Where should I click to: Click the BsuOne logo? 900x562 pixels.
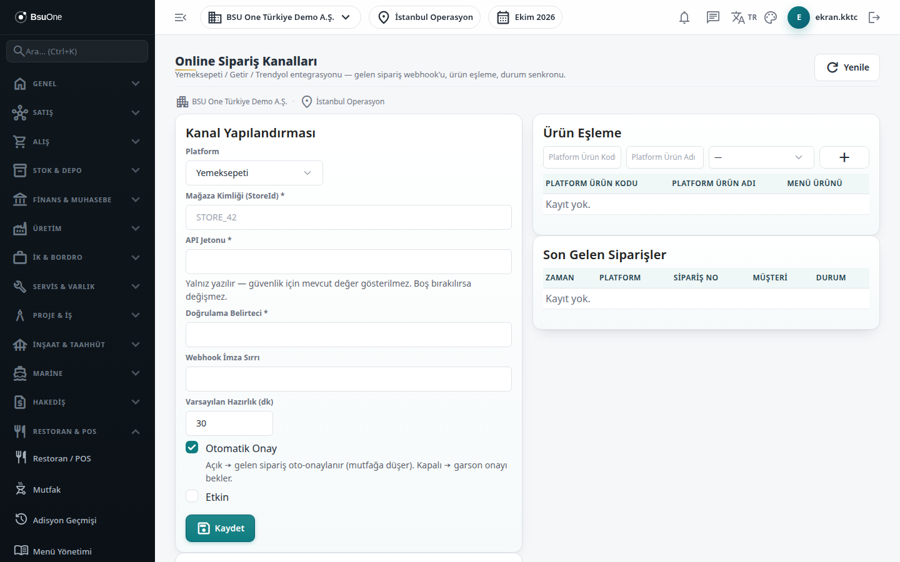39,17
